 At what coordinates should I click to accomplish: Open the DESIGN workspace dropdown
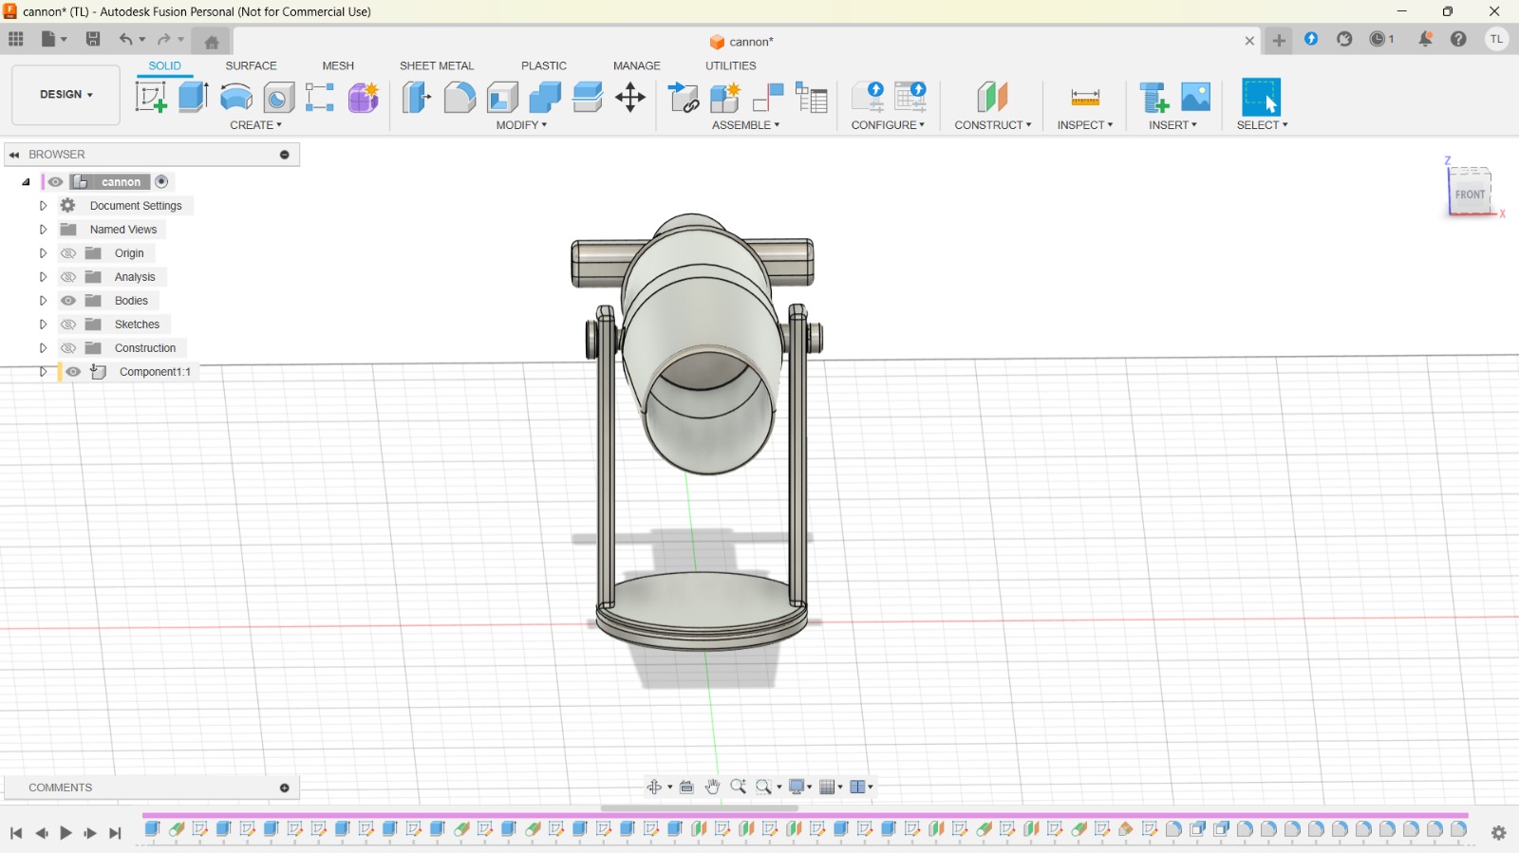click(66, 95)
